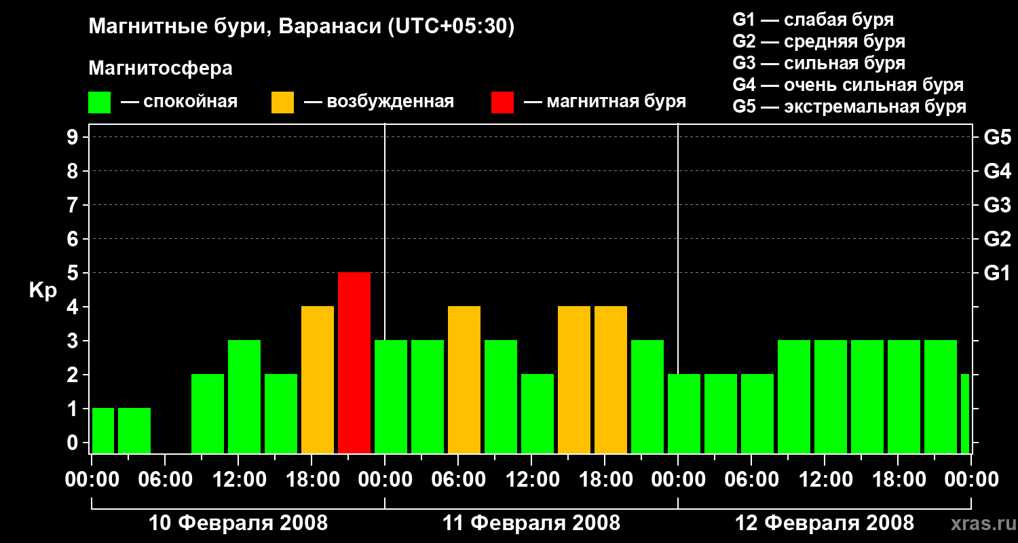This screenshot has width=1018, height=543.
Task: Click the G4 label on the right axis
Action: coord(998,171)
